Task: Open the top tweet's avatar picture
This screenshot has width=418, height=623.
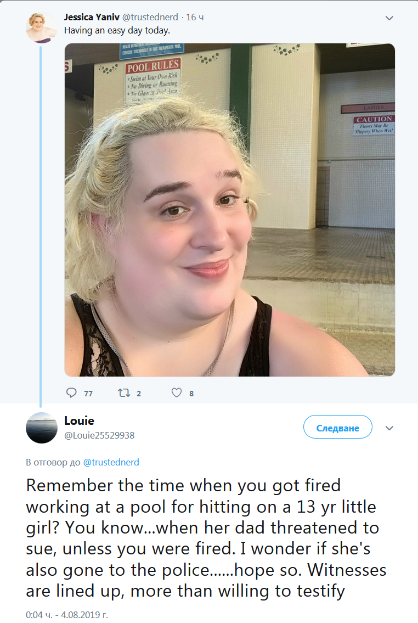Action: [41, 27]
